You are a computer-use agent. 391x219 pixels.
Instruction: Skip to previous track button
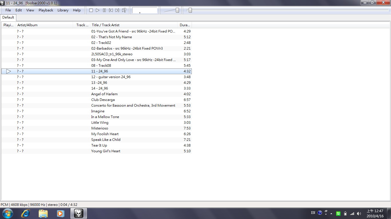[111, 10]
